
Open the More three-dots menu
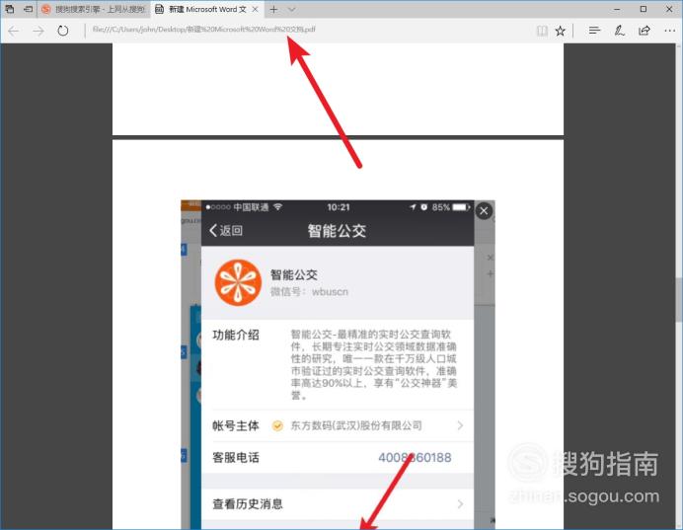coord(669,31)
